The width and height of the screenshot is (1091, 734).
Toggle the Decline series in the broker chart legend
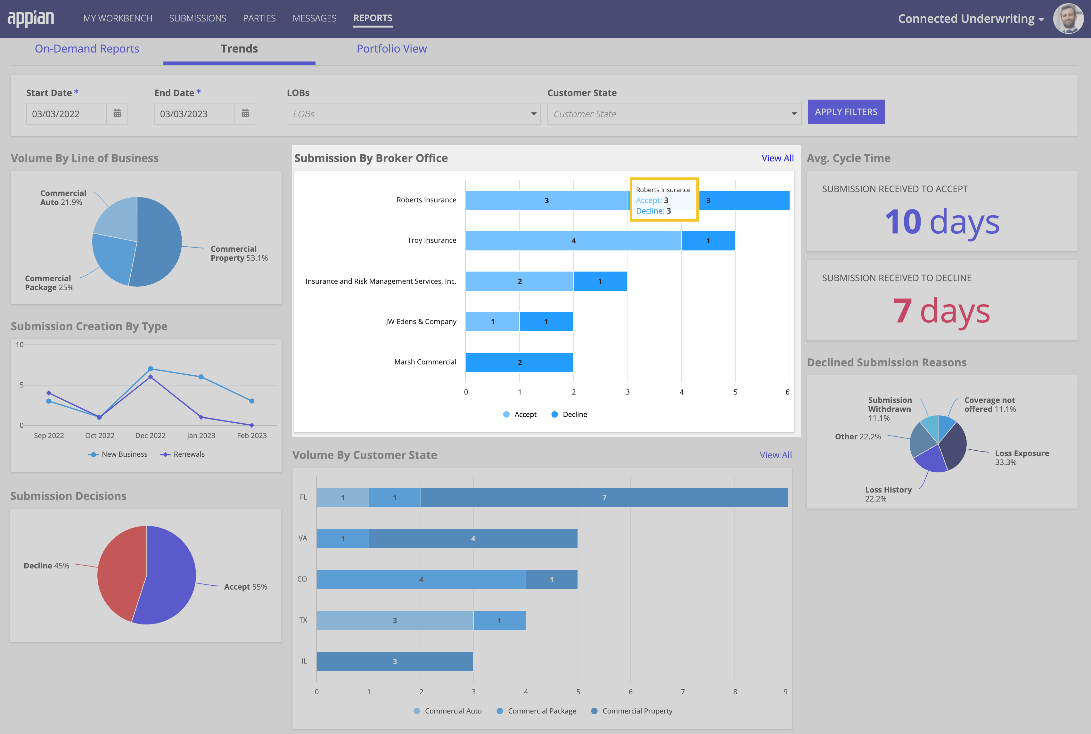(x=569, y=414)
